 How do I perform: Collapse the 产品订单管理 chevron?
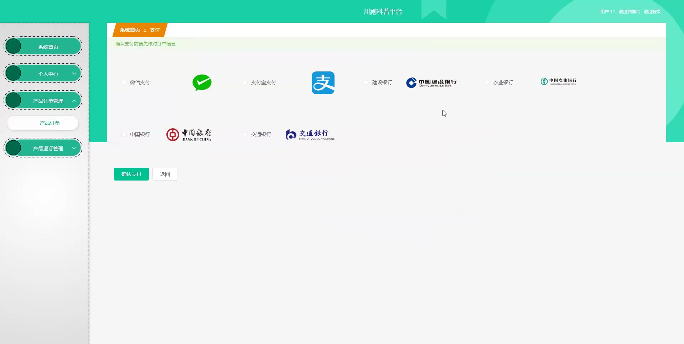(x=74, y=101)
